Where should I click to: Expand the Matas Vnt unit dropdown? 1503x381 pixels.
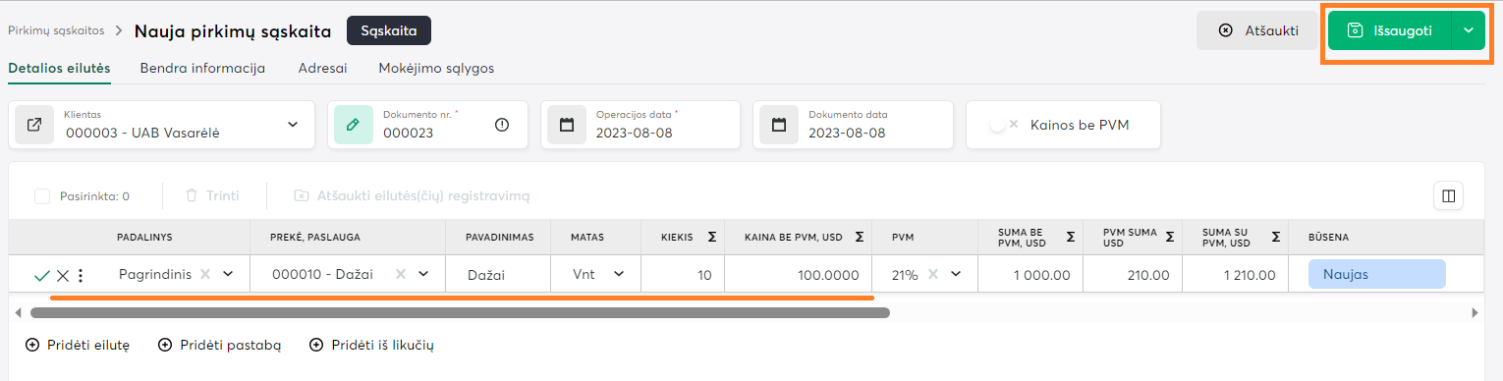pyautogui.click(x=619, y=275)
